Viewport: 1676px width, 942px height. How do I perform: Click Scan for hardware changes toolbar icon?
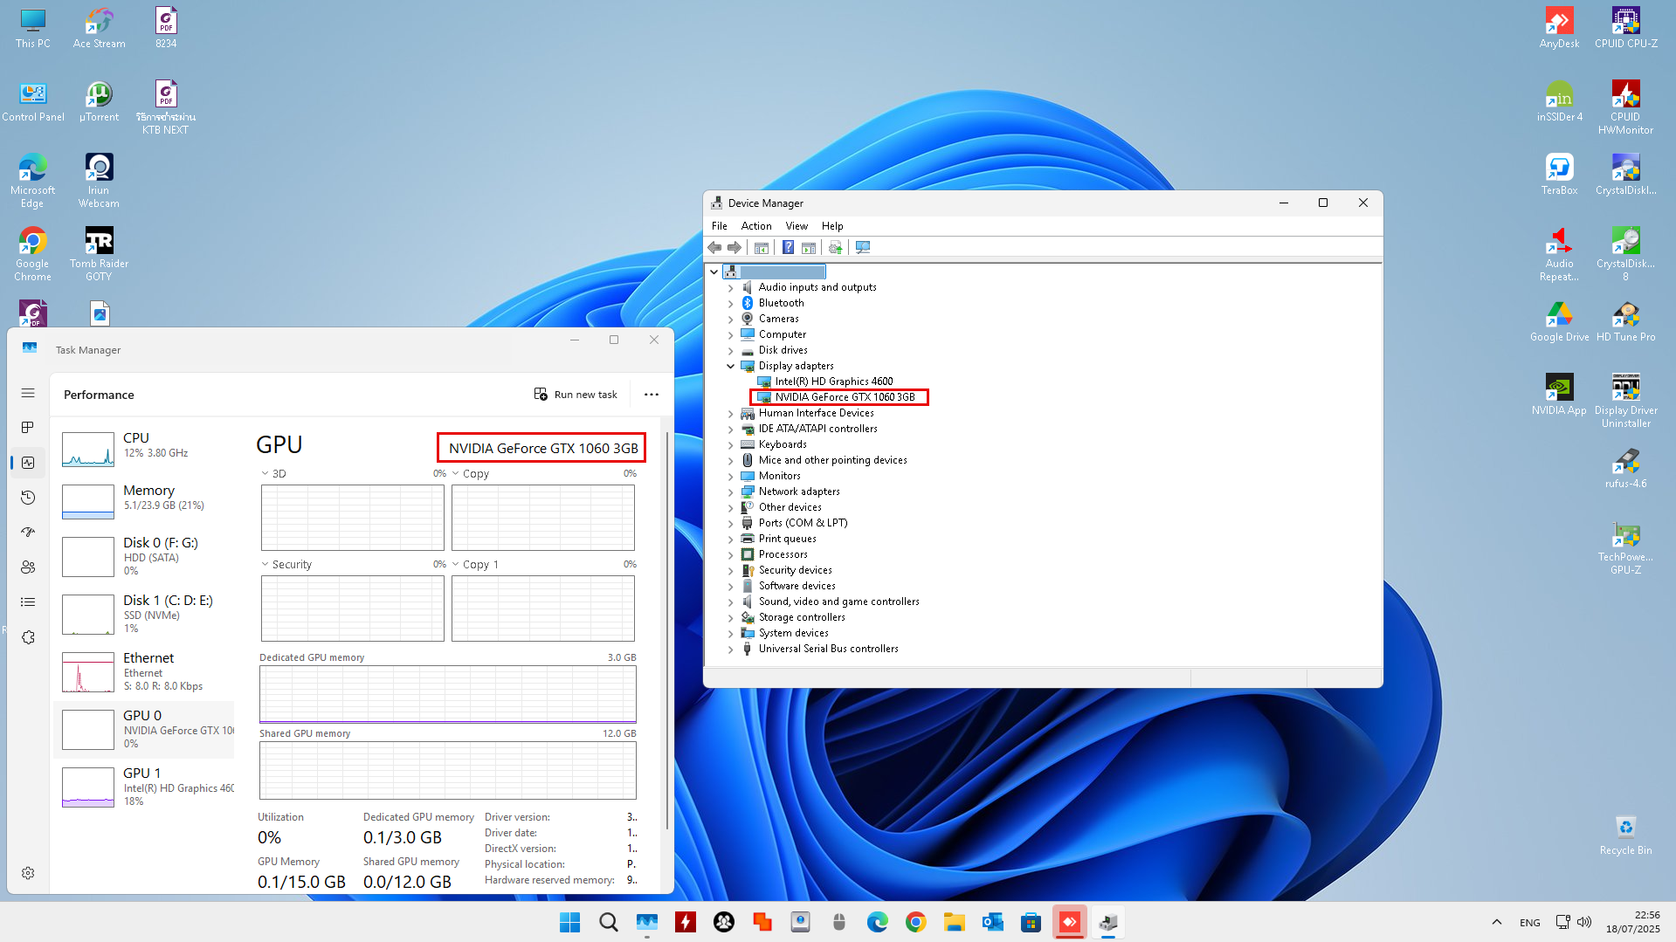[863, 248]
